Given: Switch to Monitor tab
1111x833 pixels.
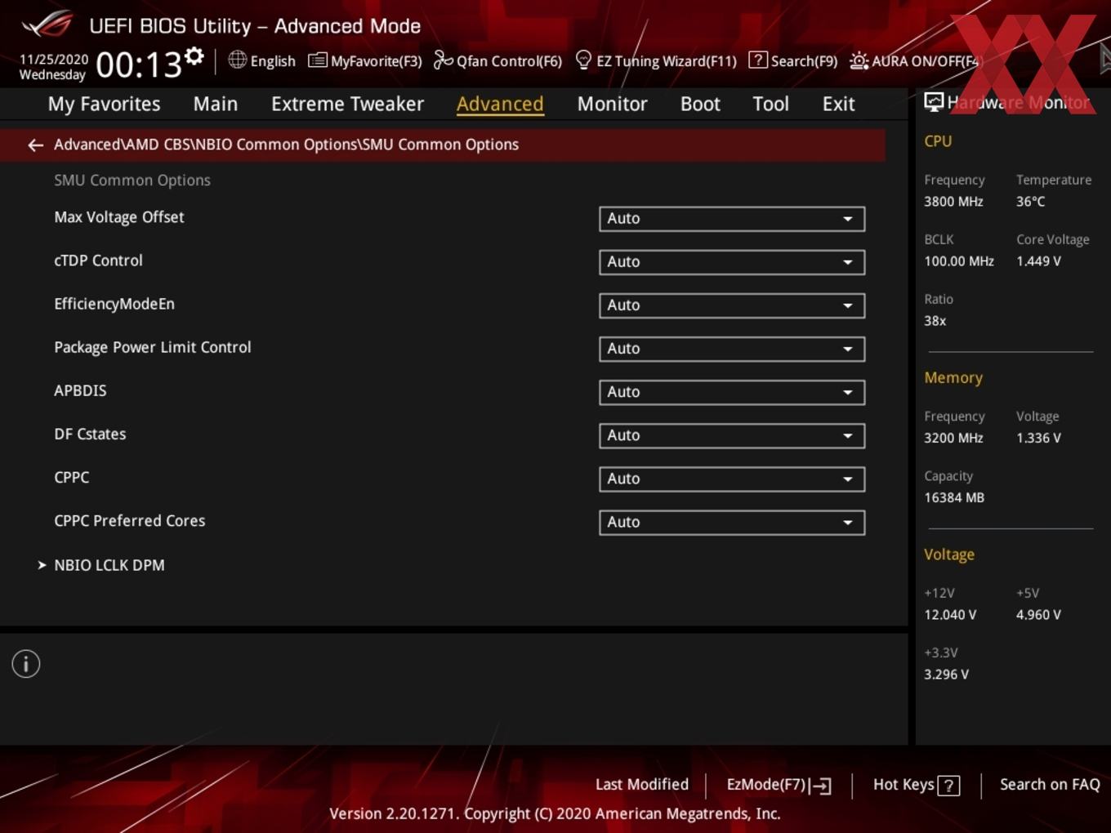Looking at the screenshot, I should [612, 104].
